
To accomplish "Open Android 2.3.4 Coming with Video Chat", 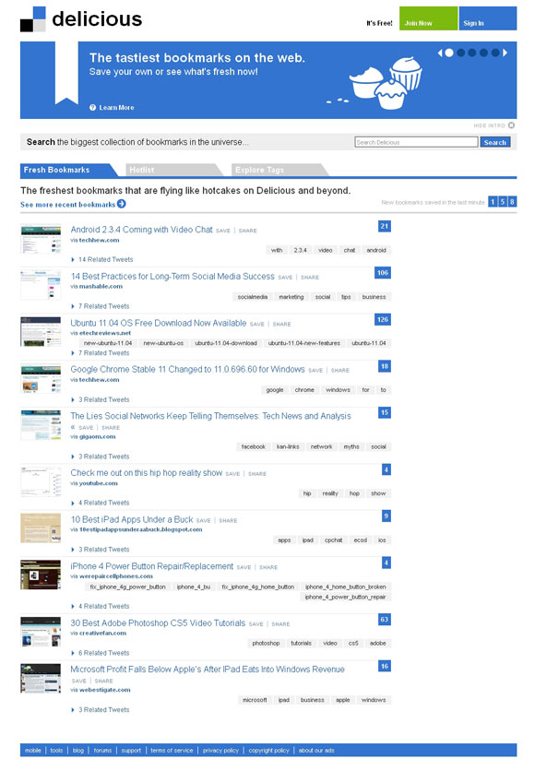I will tap(142, 230).
